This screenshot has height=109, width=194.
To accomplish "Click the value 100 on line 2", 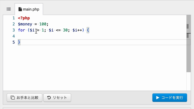I will (x=43, y=24).
